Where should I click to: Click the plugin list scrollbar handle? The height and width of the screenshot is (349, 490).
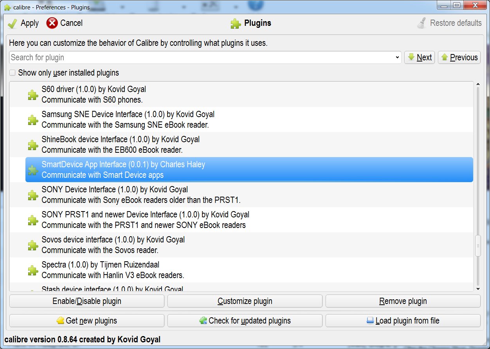pos(478,246)
